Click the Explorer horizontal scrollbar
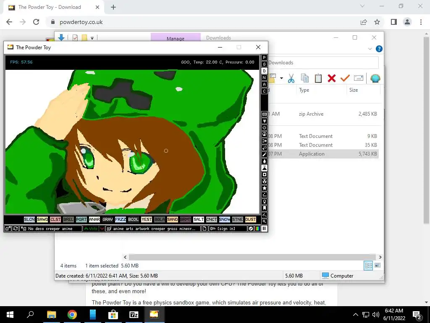430x323 pixels. 252,257
